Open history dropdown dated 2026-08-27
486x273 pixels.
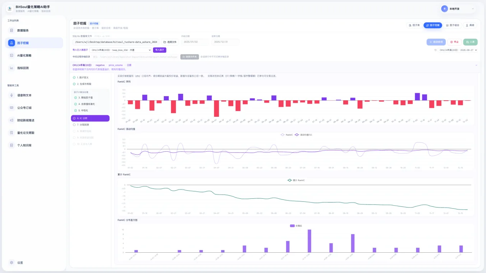[458, 50]
